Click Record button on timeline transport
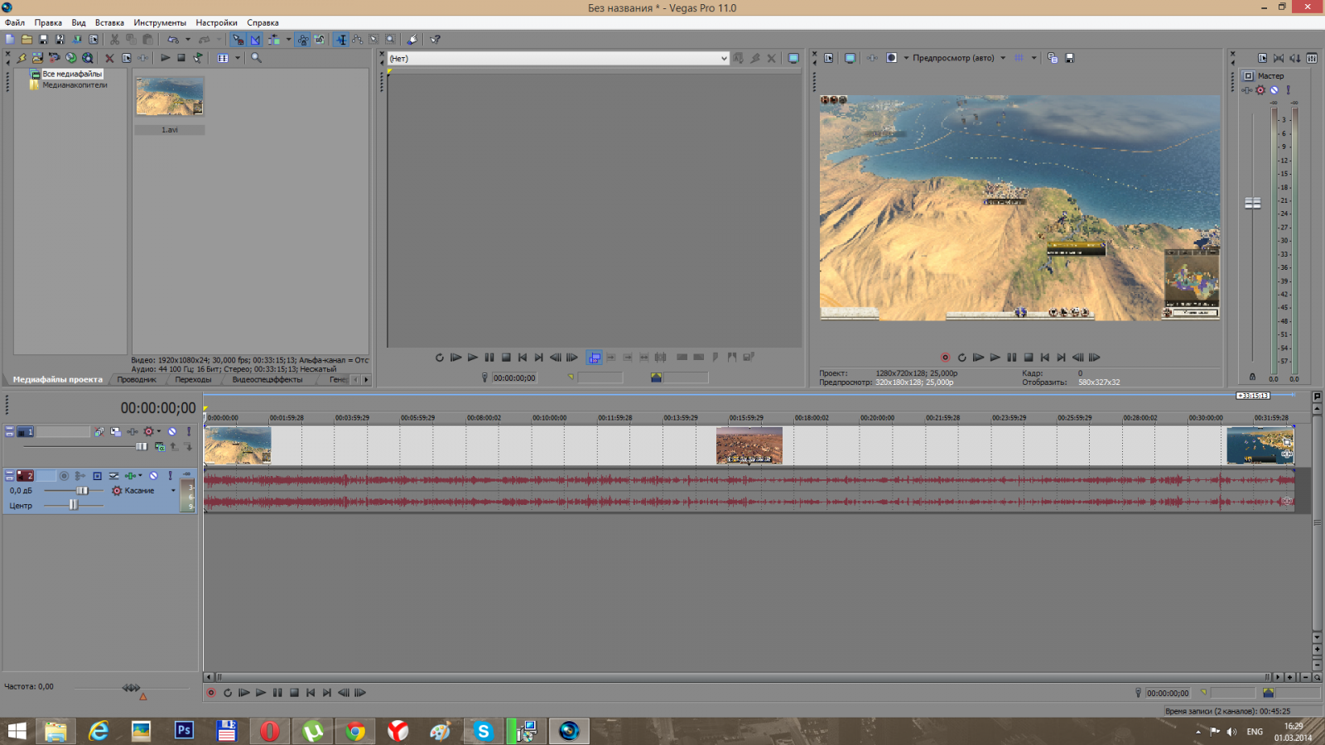 coord(211,693)
